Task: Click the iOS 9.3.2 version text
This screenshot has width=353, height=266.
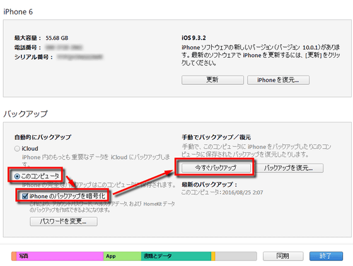Action: click(x=194, y=38)
